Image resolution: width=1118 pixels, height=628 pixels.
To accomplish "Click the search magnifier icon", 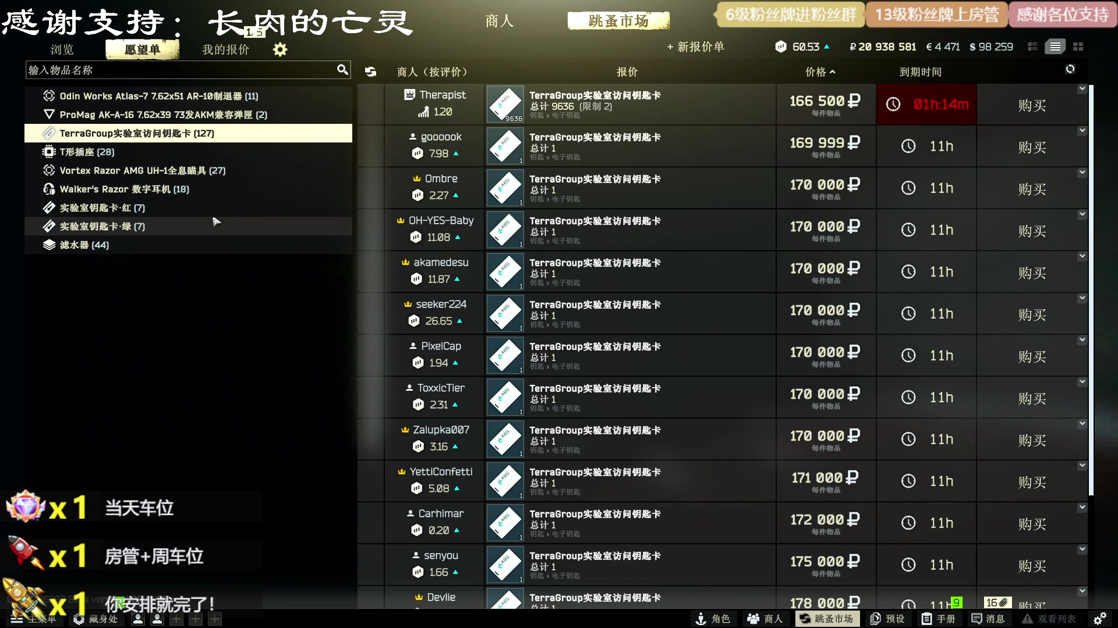I will click(342, 70).
